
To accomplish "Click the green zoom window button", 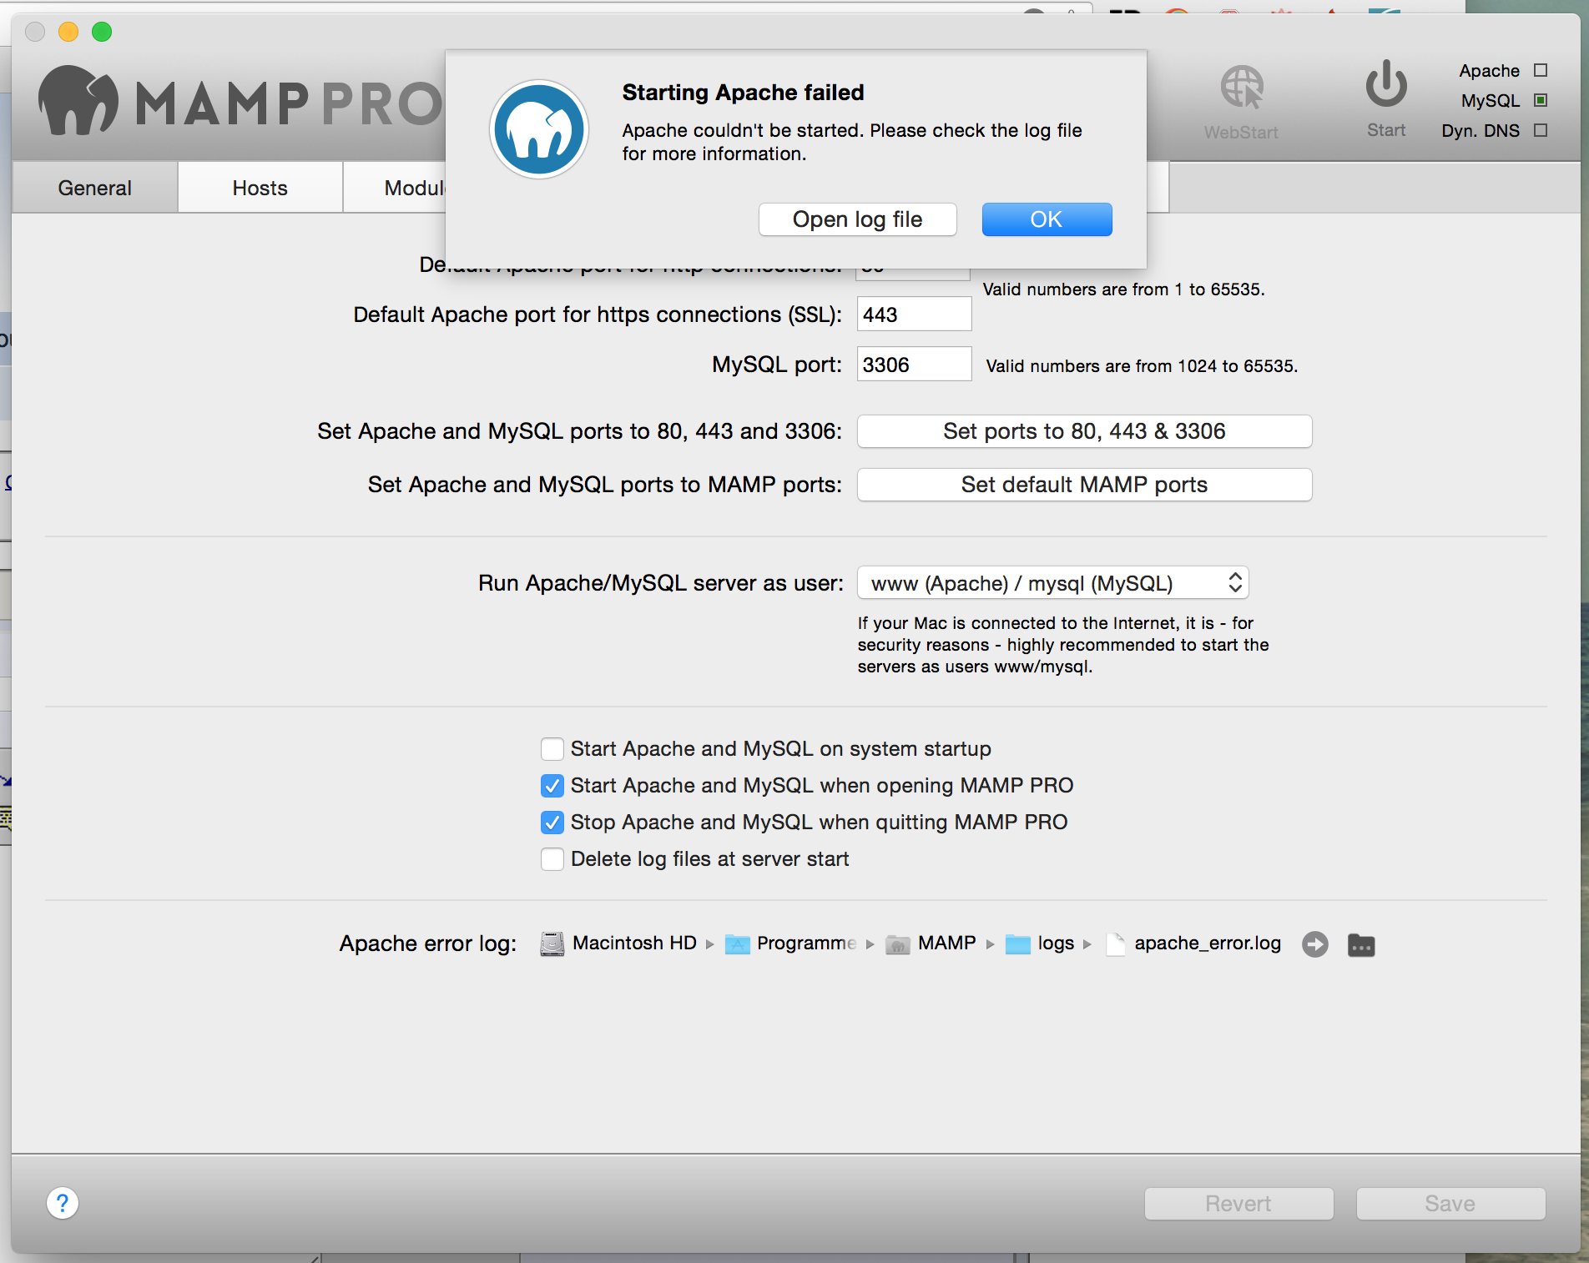I will pyautogui.click(x=102, y=32).
